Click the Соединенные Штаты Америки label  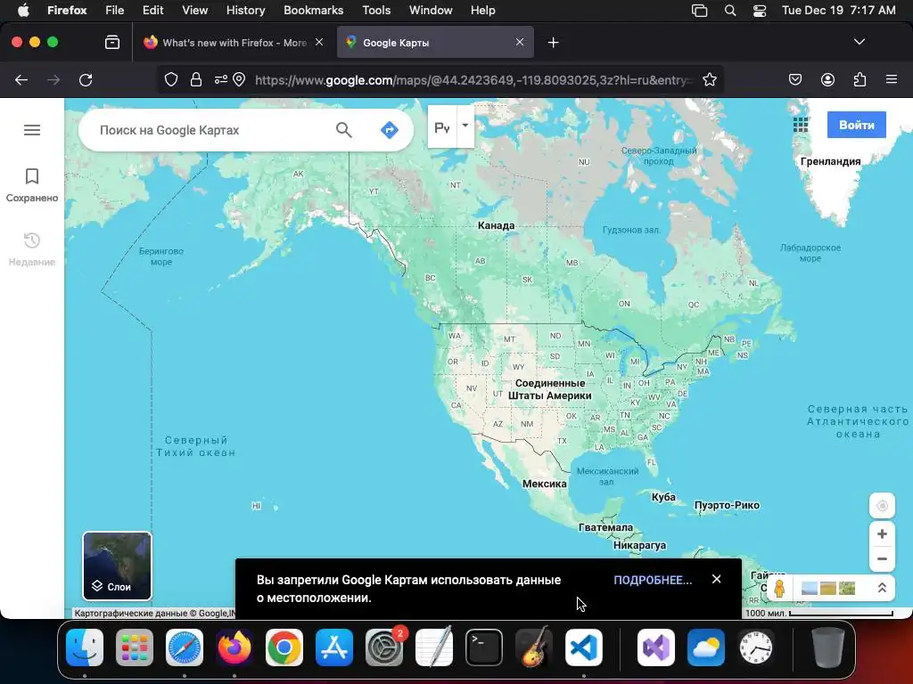550,389
